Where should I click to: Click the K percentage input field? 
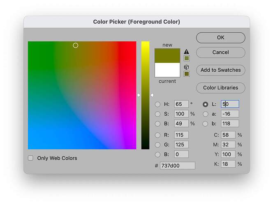click(x=228, y=164)
